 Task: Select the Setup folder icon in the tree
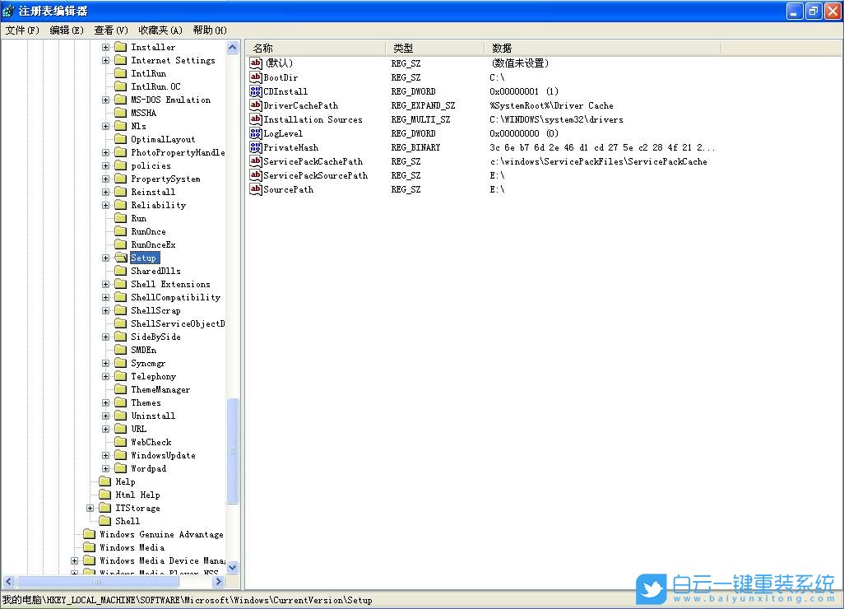tap(120, 257)
